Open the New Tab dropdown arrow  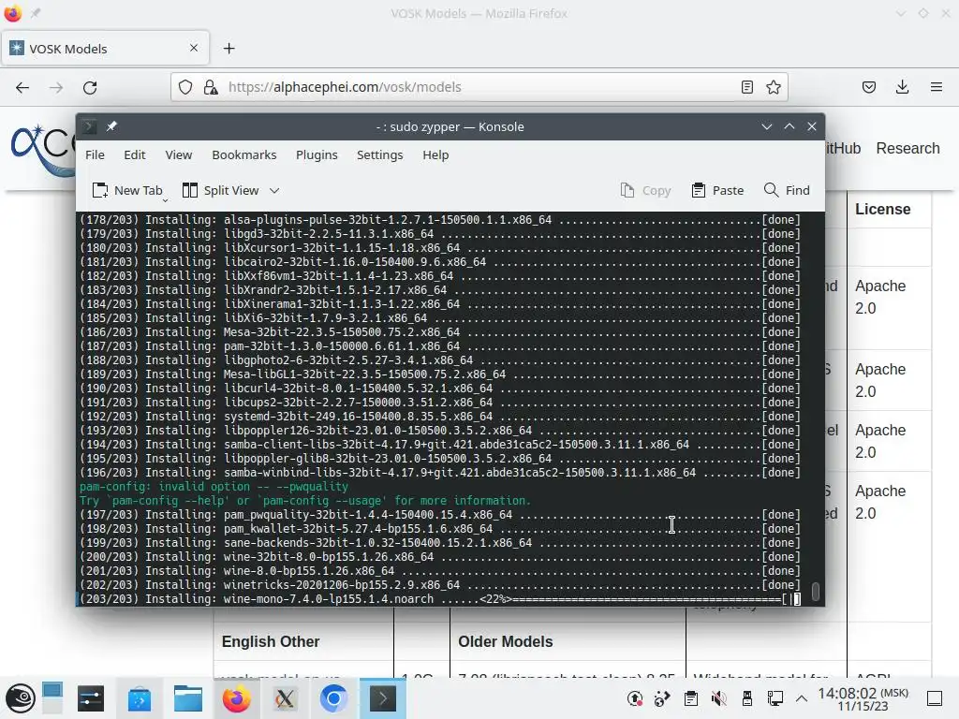[x=165, y=200]
